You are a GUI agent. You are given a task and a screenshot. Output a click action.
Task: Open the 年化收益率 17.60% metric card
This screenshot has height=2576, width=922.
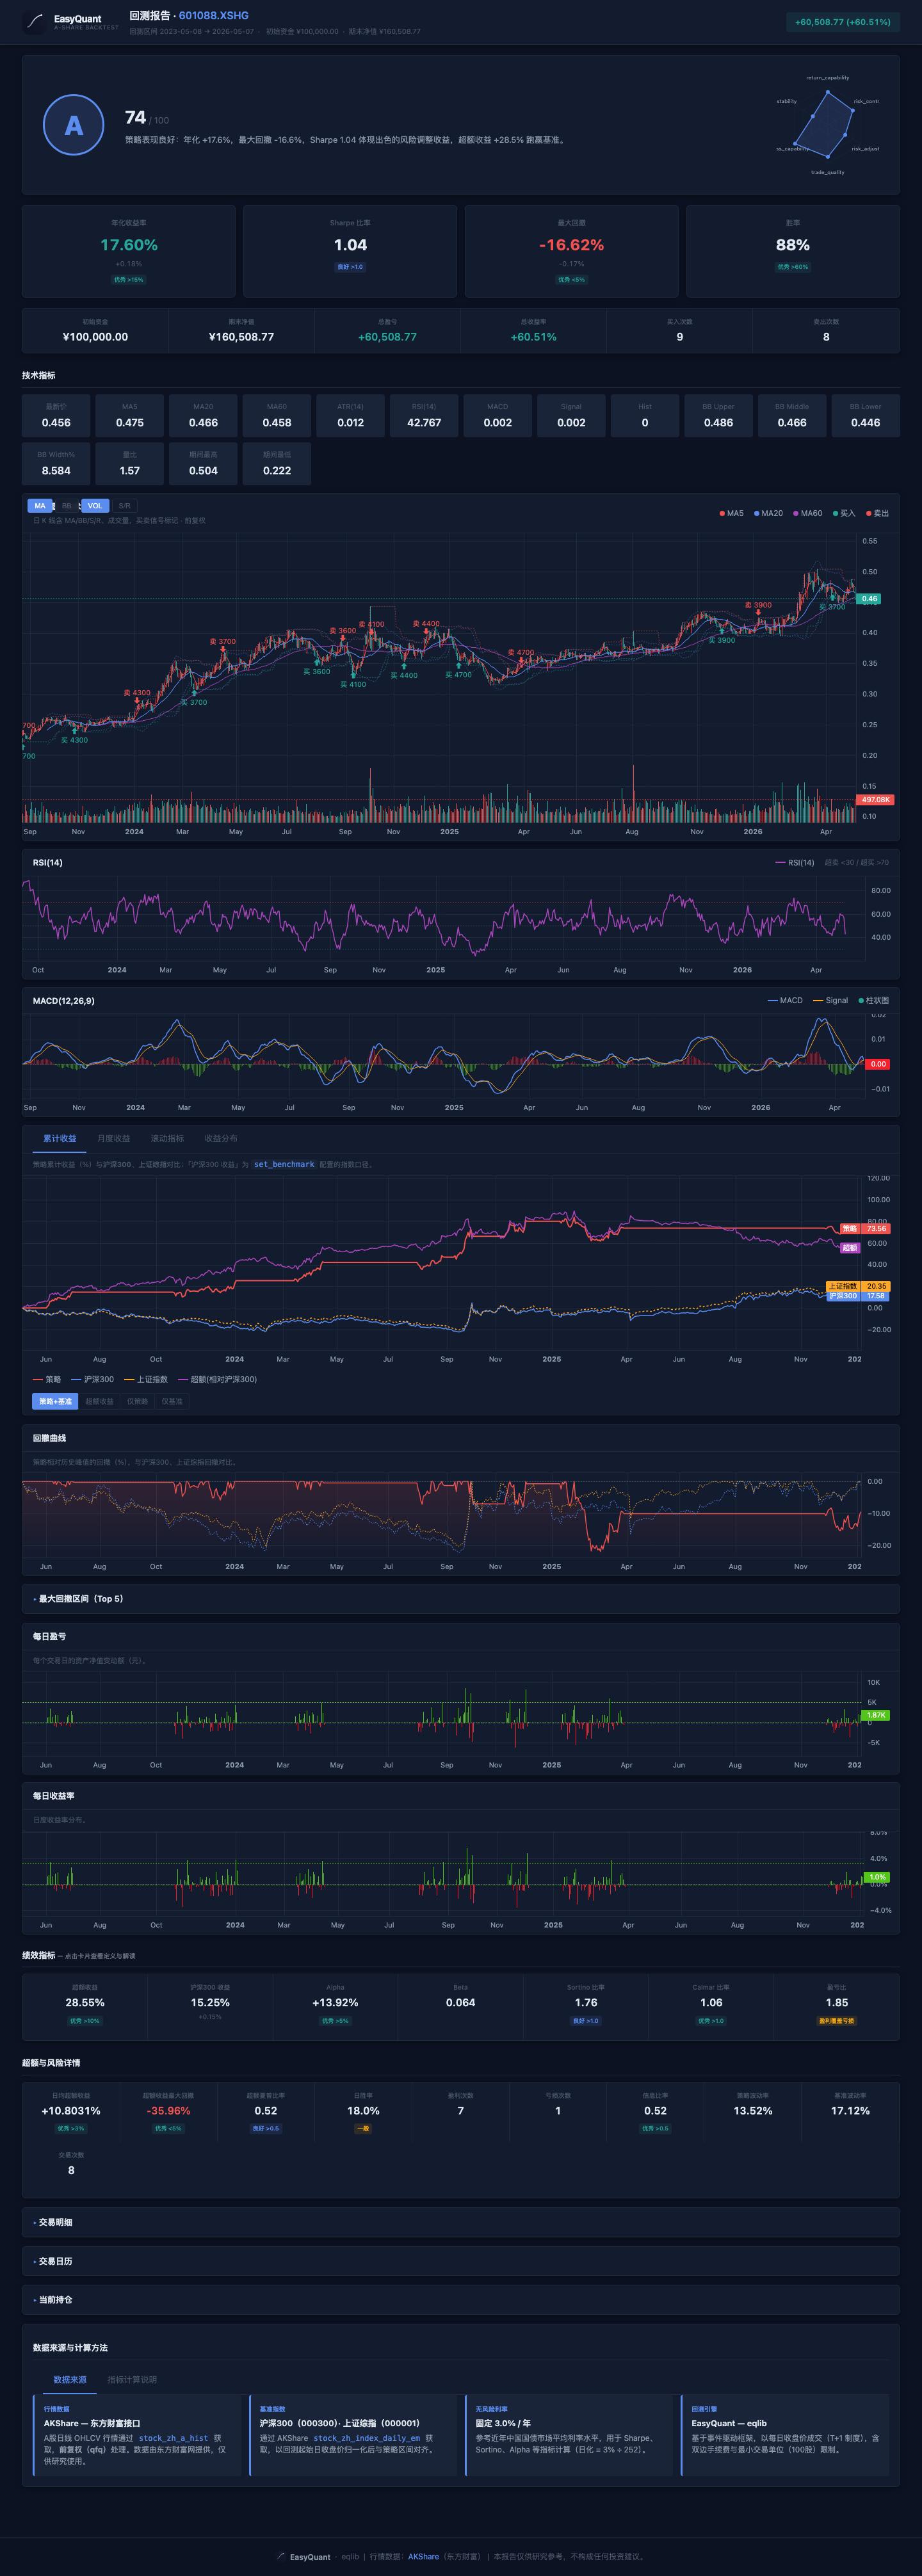tap(129, 251)
